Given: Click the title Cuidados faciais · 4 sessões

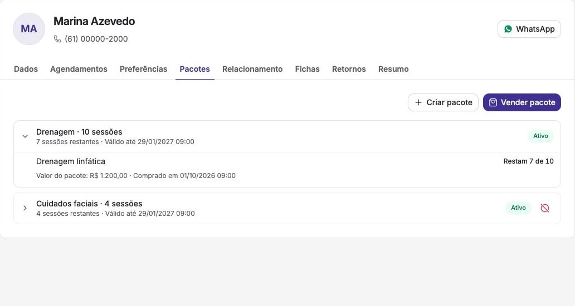Looking at the screenshot, I should pyautogui.click(x=89, y=204).
